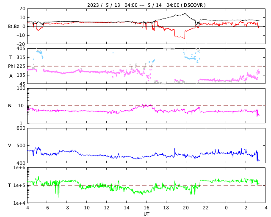Viewport: 271px width, 217px height.
Task: Click the Bt peak near 20 UT
Action: coord(185,13)
